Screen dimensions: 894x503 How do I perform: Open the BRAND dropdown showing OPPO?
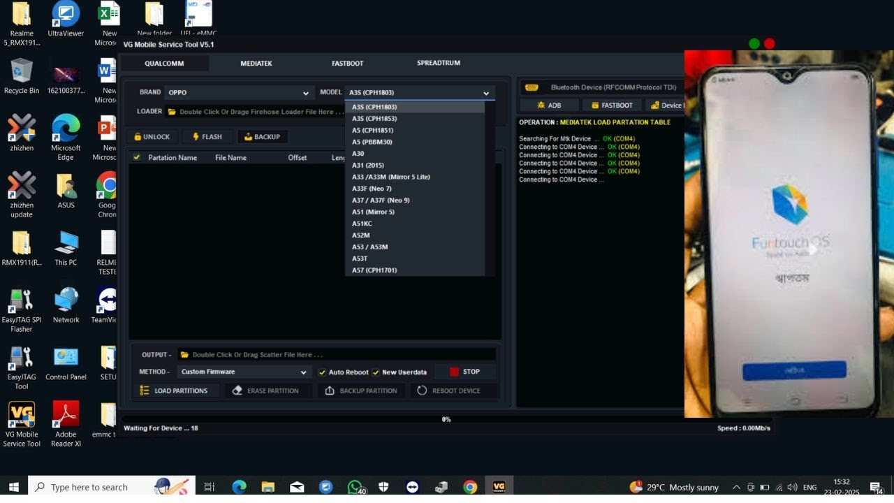[238, 92]
